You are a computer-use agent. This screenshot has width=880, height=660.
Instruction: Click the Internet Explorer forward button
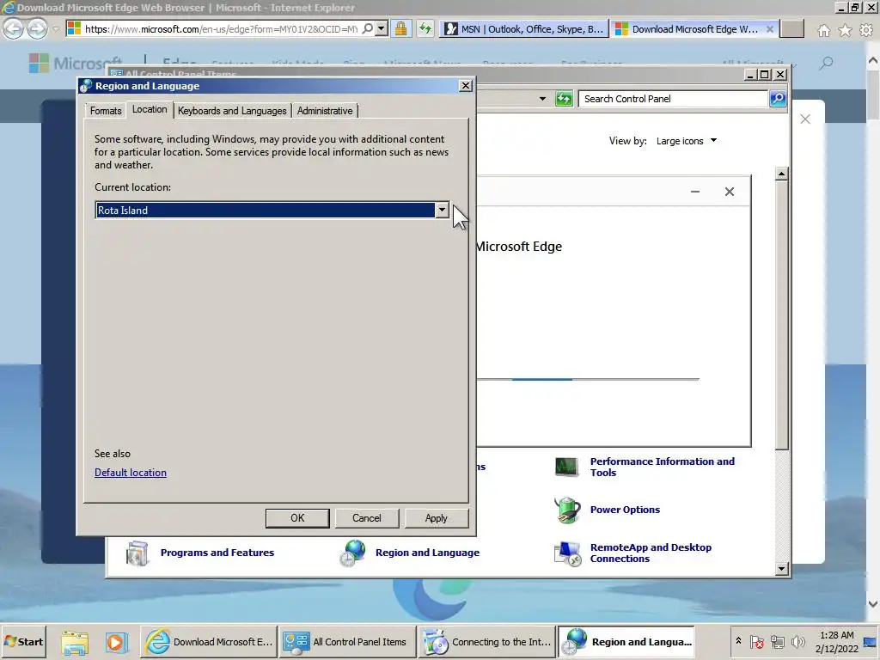[x=37, y=28]
